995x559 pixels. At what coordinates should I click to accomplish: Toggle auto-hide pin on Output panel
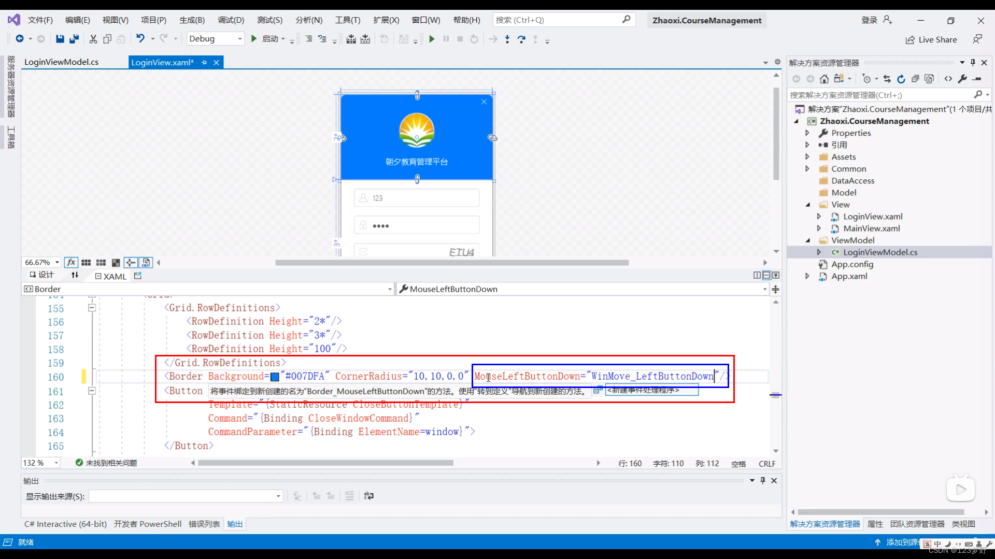click(x=763, y=481)
